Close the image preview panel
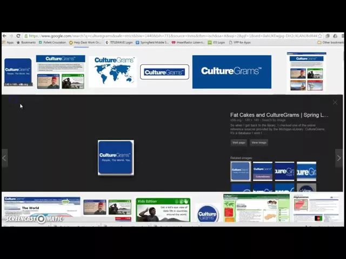Screen dimensions: 346x259 pos(335,103)
